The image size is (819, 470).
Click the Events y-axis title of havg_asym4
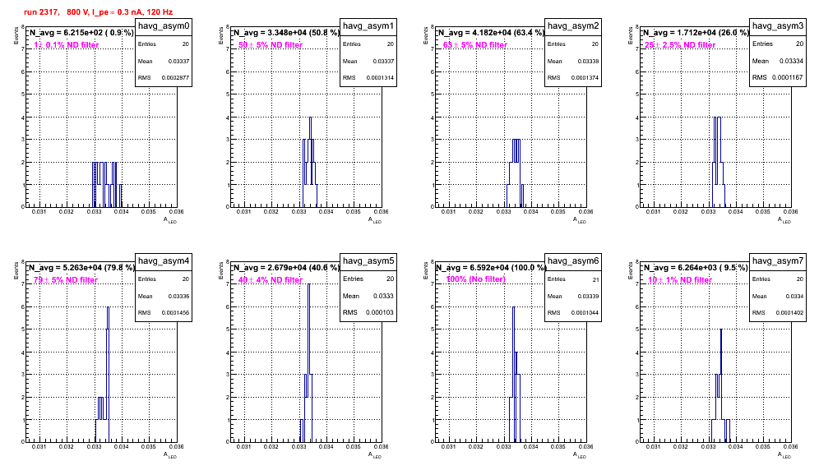(16, 270)
